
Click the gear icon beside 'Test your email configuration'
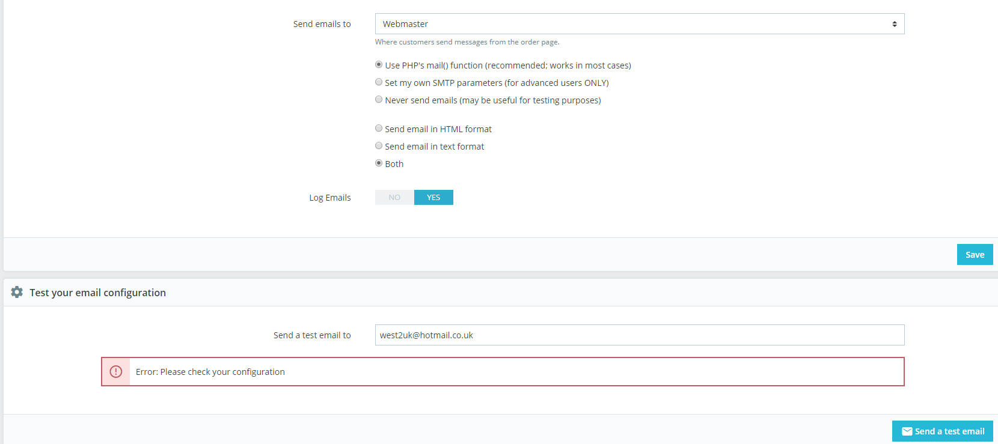[17, 292]
